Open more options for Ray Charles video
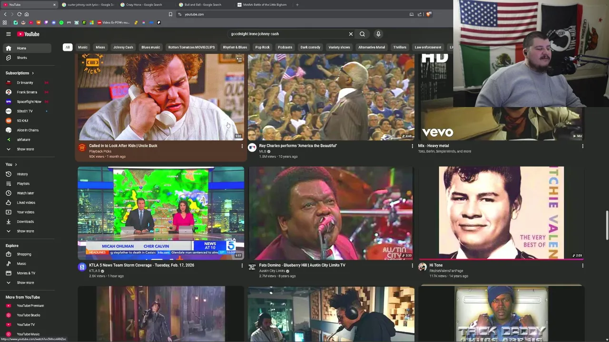The width and height of the screenshot is (609, 342). 412,146
